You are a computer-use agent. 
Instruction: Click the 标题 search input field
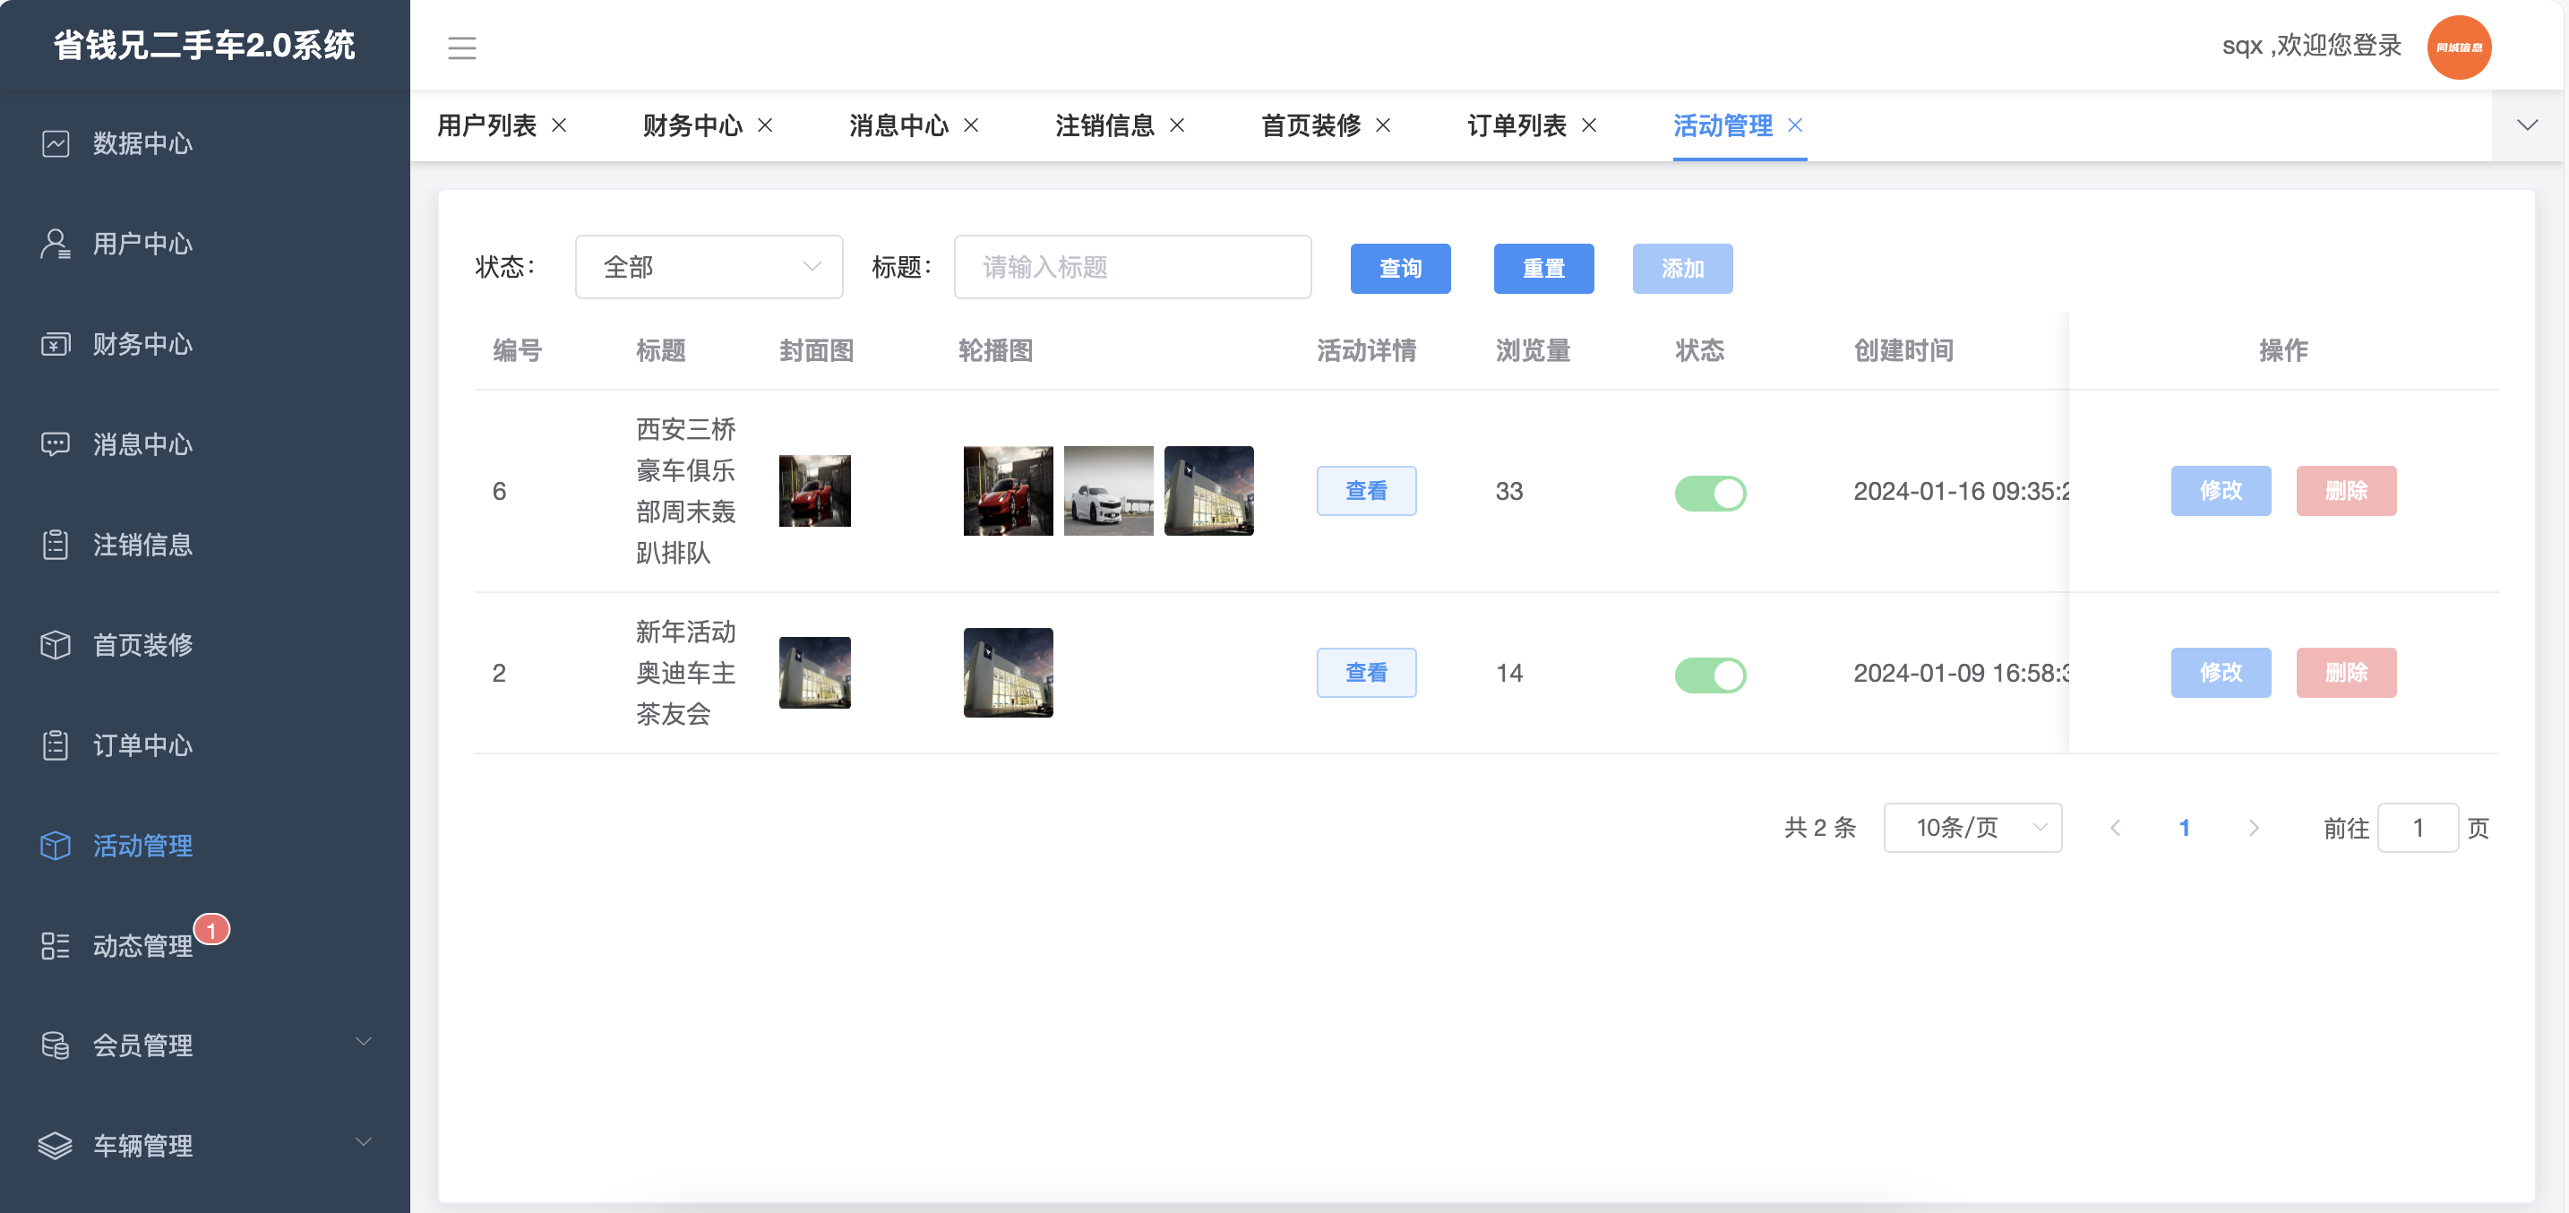point(1133,266)
